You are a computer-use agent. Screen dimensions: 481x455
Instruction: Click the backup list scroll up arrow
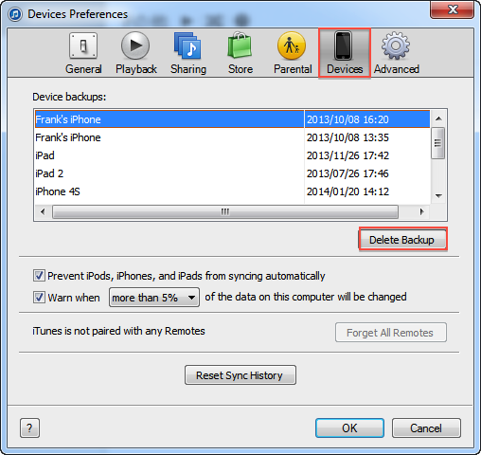pos(438,118)
